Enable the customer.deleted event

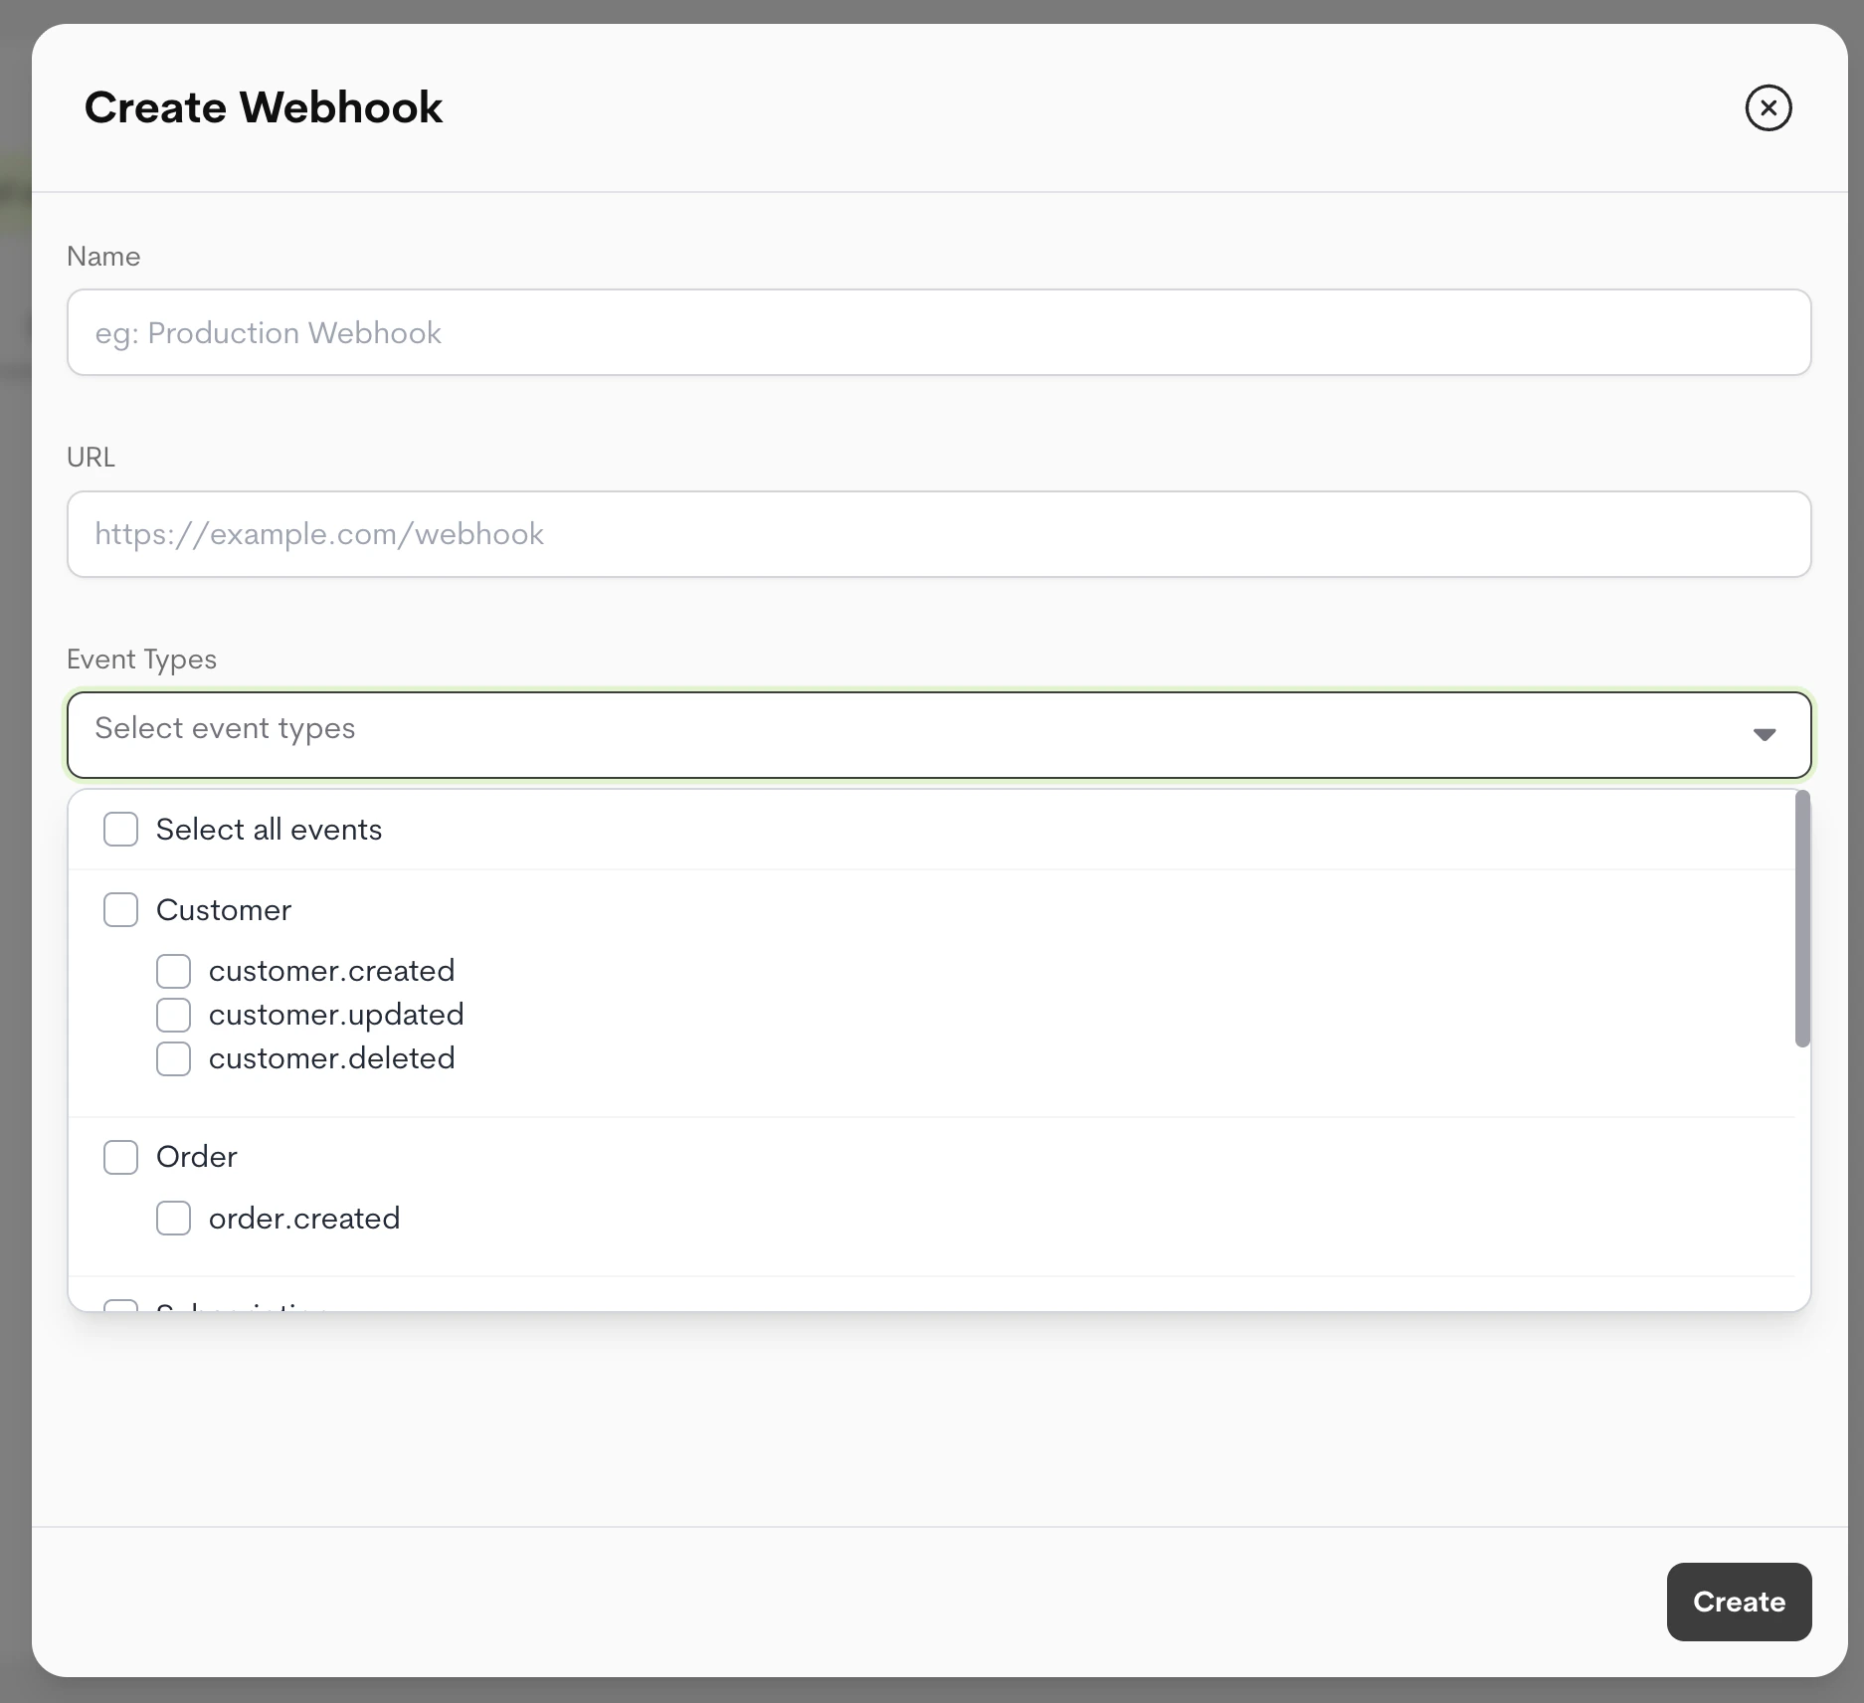click(x=173, y=1058)
